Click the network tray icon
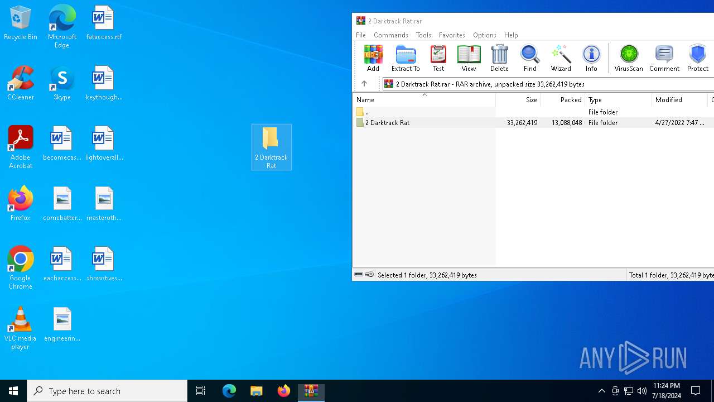The height and width of the screenshot is (402, 714). [629, 391]
